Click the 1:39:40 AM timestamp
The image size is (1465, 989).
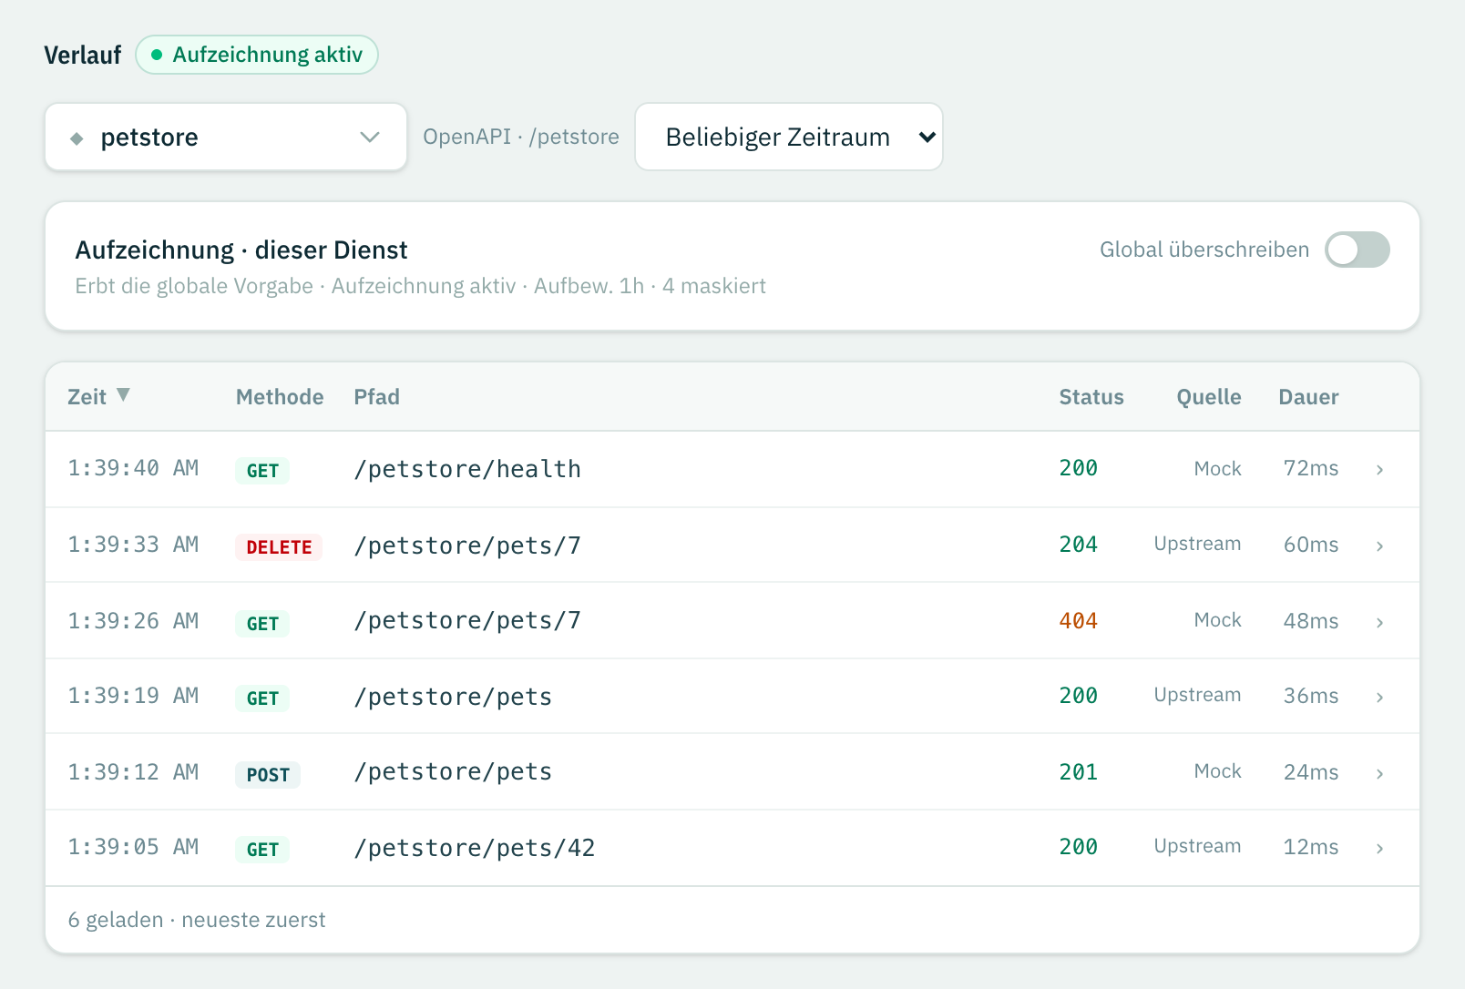coord(133,468)
